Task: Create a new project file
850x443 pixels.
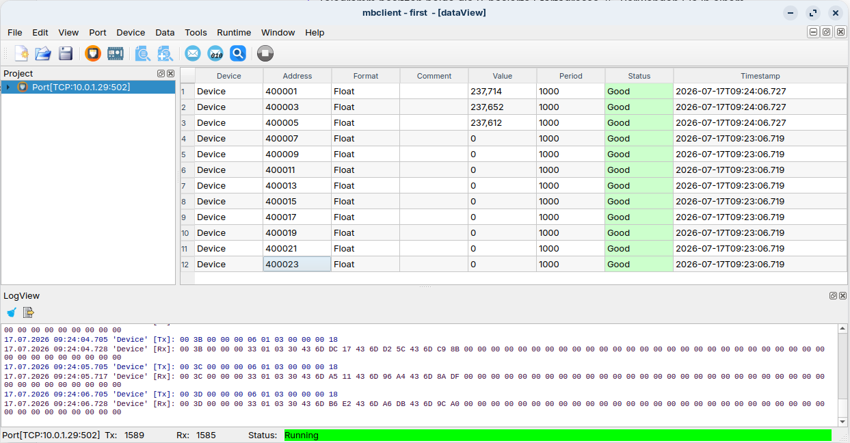Action: pos(21,53)
